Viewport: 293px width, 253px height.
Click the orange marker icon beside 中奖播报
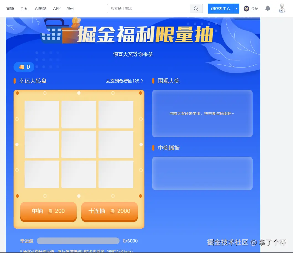[x=154, y=148]
